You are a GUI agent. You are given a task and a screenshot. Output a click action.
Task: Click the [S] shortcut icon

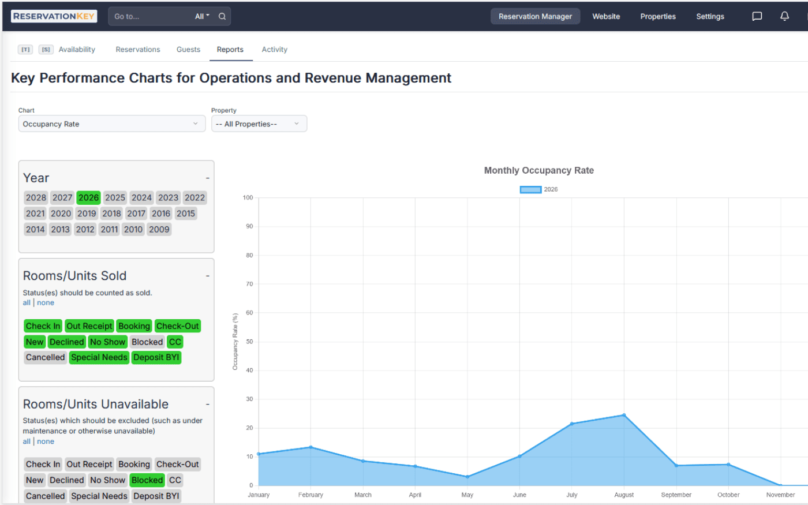pos(46,49)
